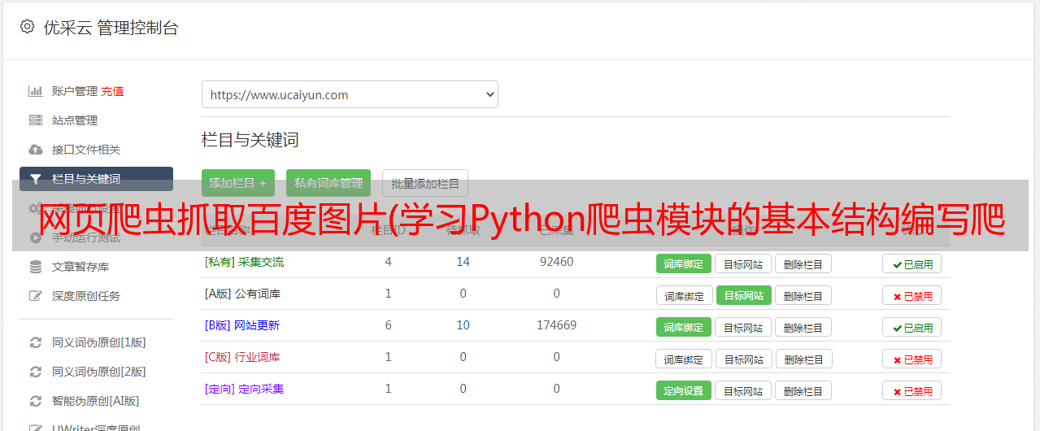Image resolution: width=1040 pixels, height=431 pixels.
Task: Click the gear icon beside 优采云 管理控制台
Action: click(x=27, y=27)
